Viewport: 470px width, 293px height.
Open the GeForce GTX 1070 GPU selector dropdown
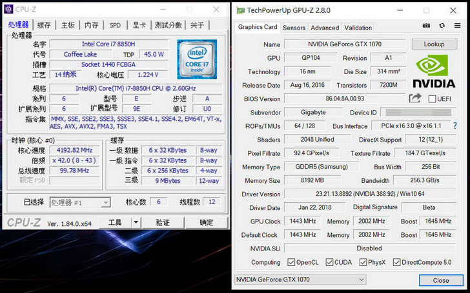(x=321, y=279)
